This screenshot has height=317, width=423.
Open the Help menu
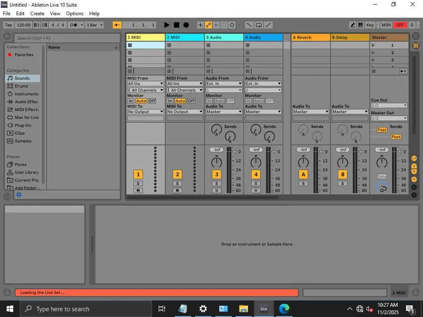point(95,14)
